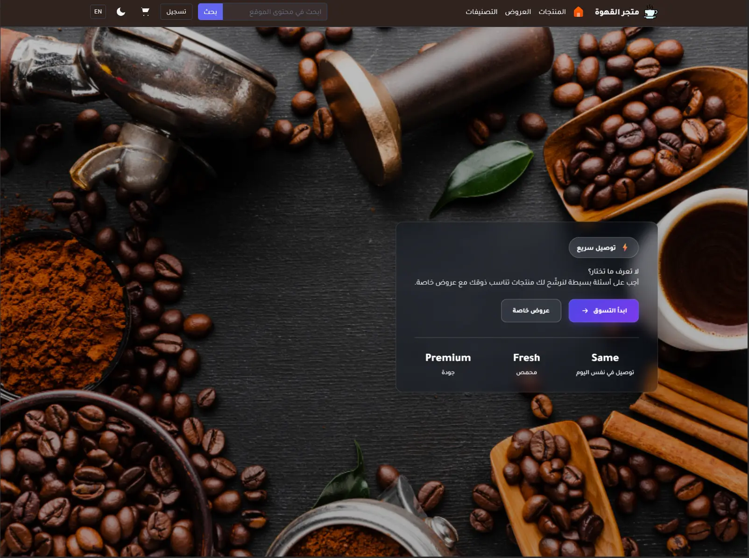Open the العروض navigation menu
749x558 pixels.
(518, 12)
